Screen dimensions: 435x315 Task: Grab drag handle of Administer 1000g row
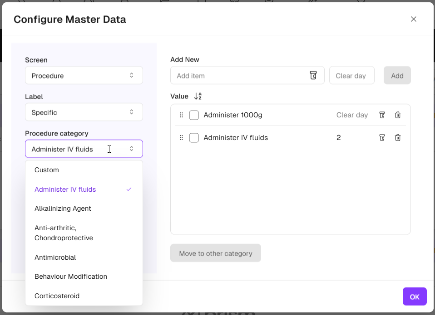pyautogui.click(x=182, y=115)
